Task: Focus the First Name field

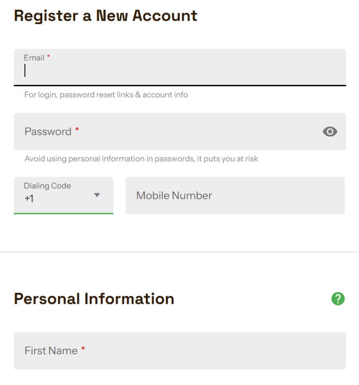Action: [x=180, y=351]
